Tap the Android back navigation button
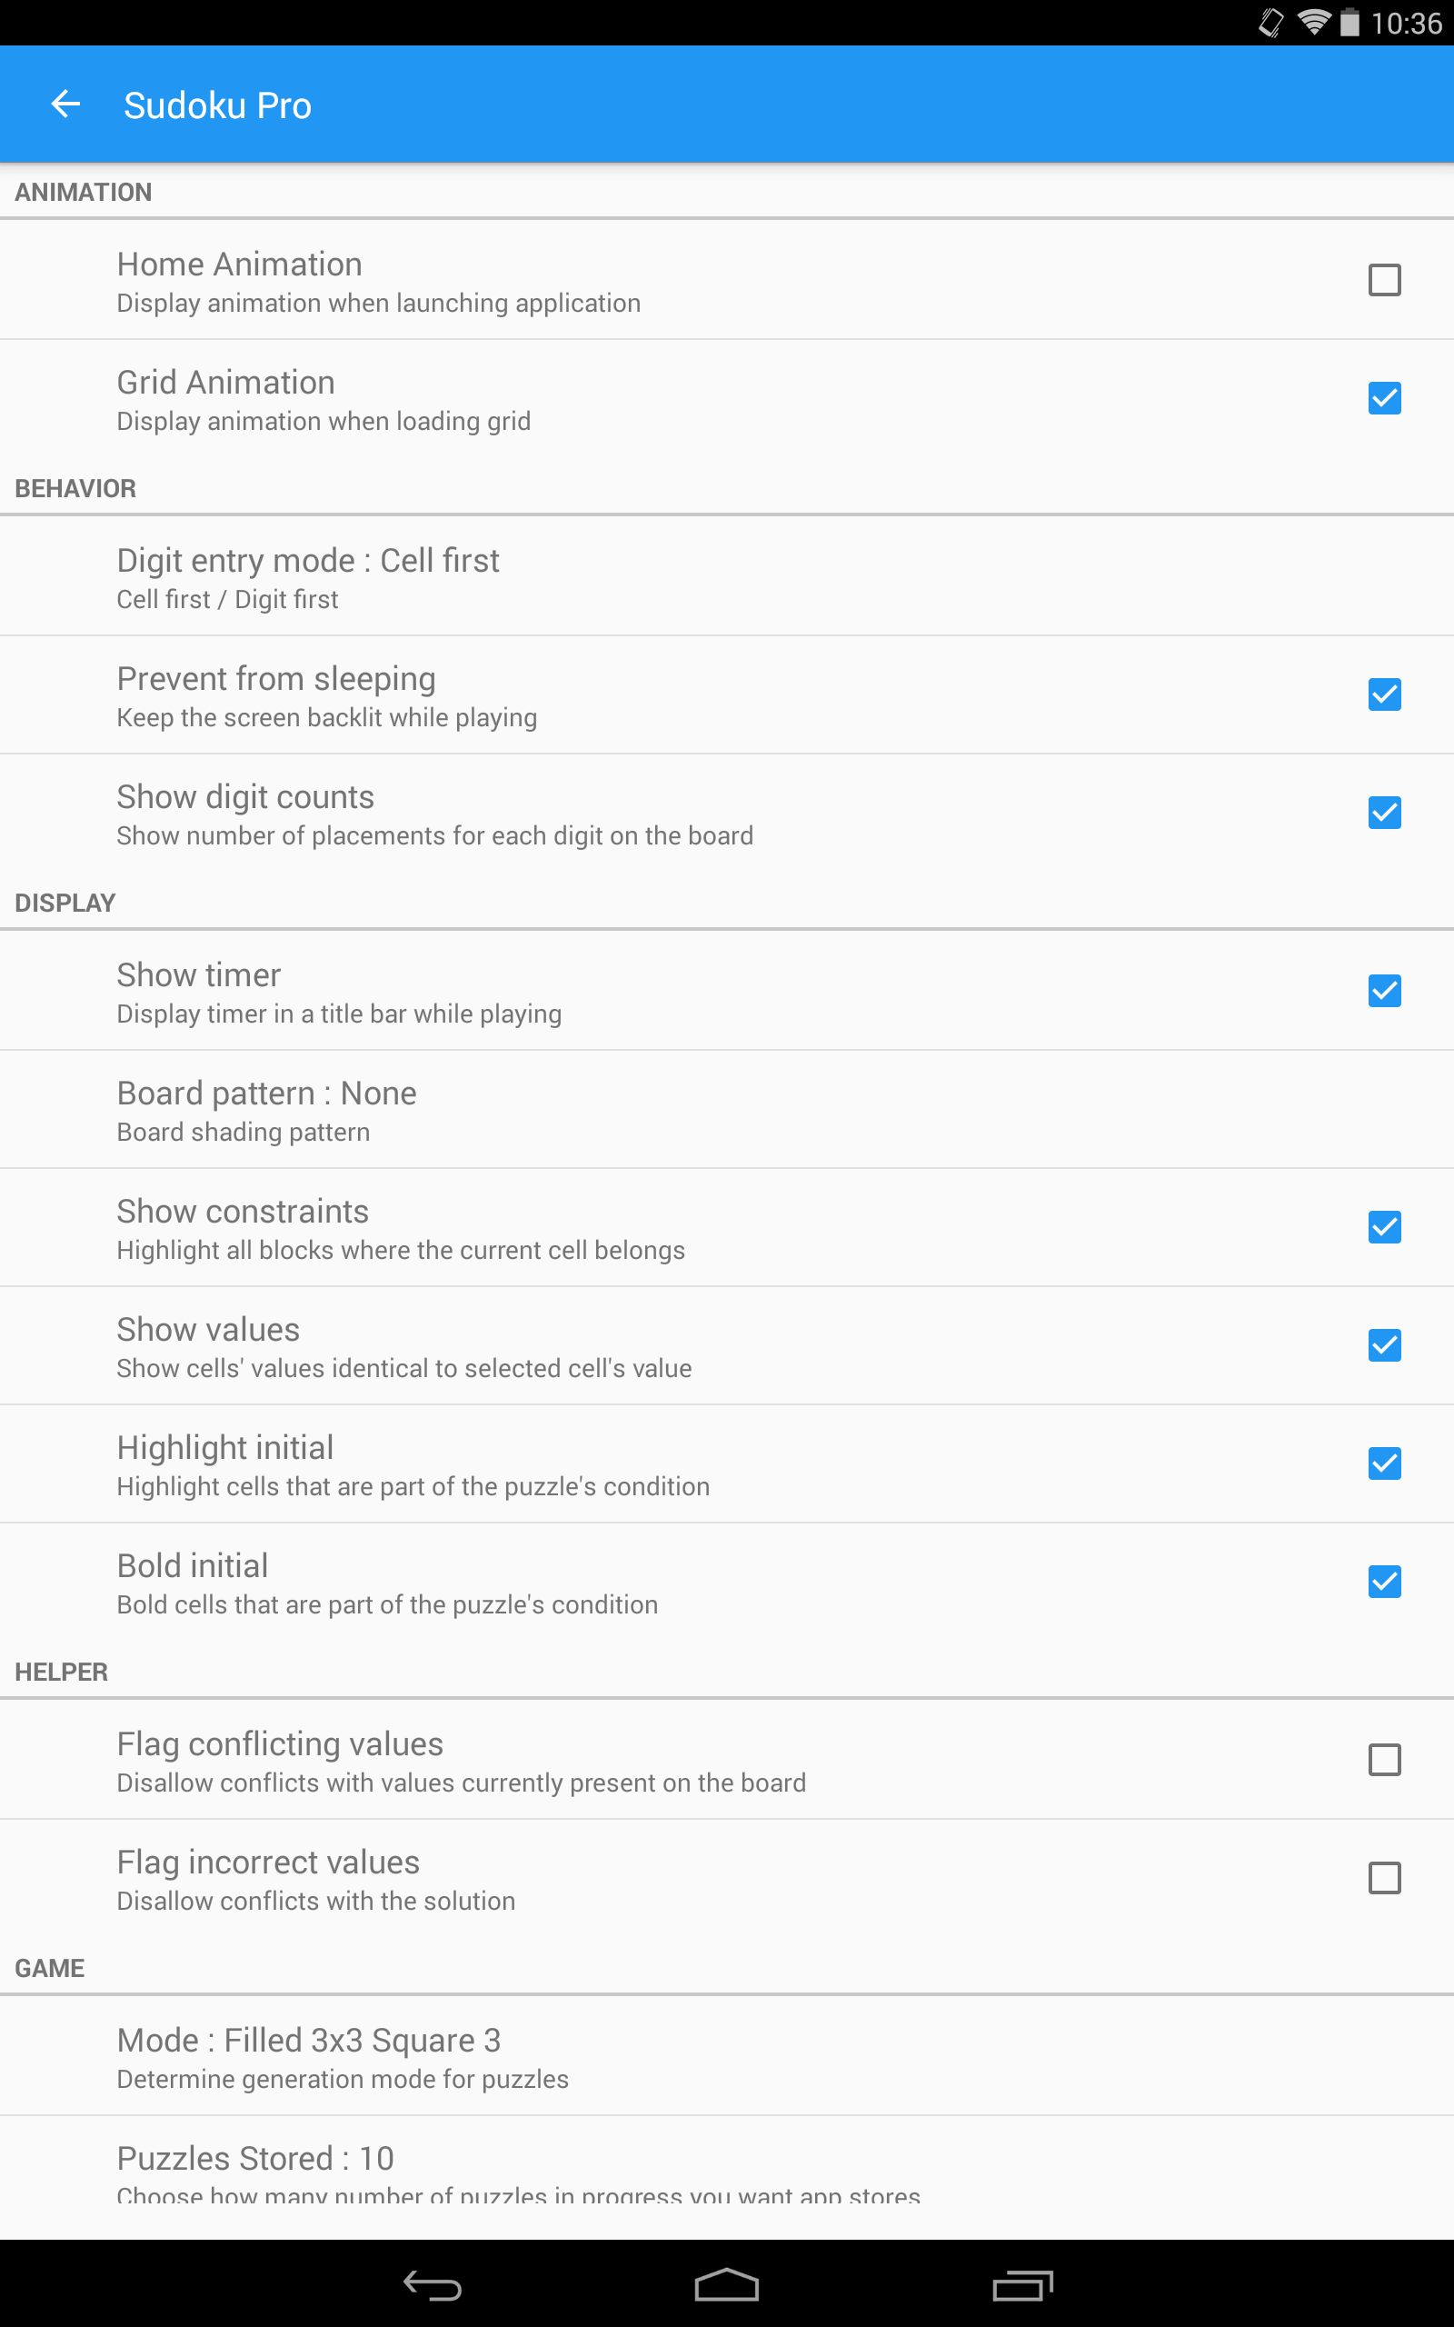This screenshot has height=2327, width=1454. [432, 2284]
